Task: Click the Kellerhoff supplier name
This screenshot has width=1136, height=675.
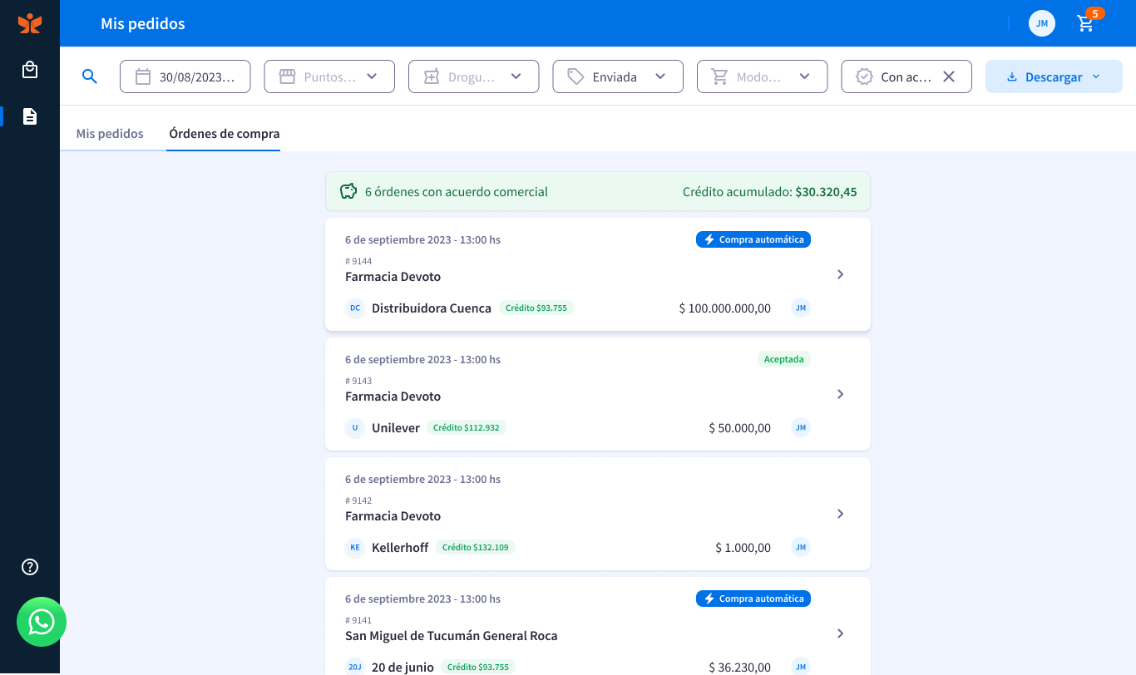Action: (400, 548)
